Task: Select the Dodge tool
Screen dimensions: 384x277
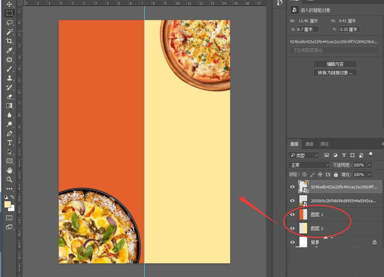Action: coord(9,124)
